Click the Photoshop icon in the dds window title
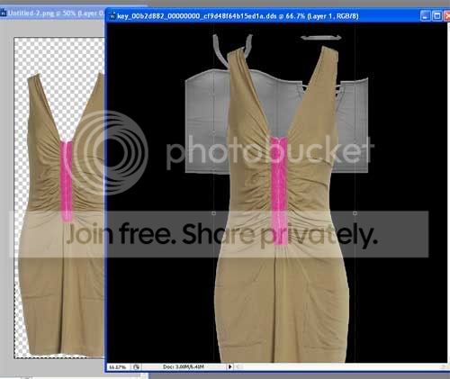This screenshot has width=450, height=379. click(112, 16)
